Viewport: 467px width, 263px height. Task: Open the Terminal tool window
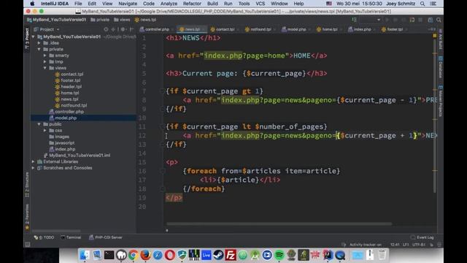click(x=71, y=237)
